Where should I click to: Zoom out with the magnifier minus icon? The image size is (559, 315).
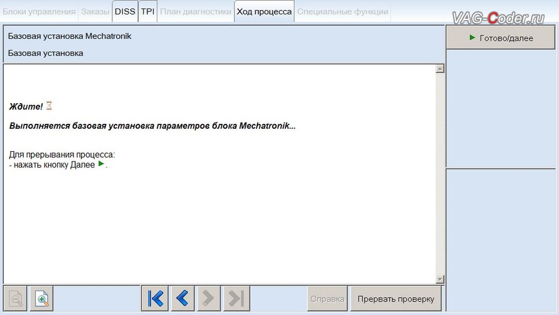coord(15,299)
